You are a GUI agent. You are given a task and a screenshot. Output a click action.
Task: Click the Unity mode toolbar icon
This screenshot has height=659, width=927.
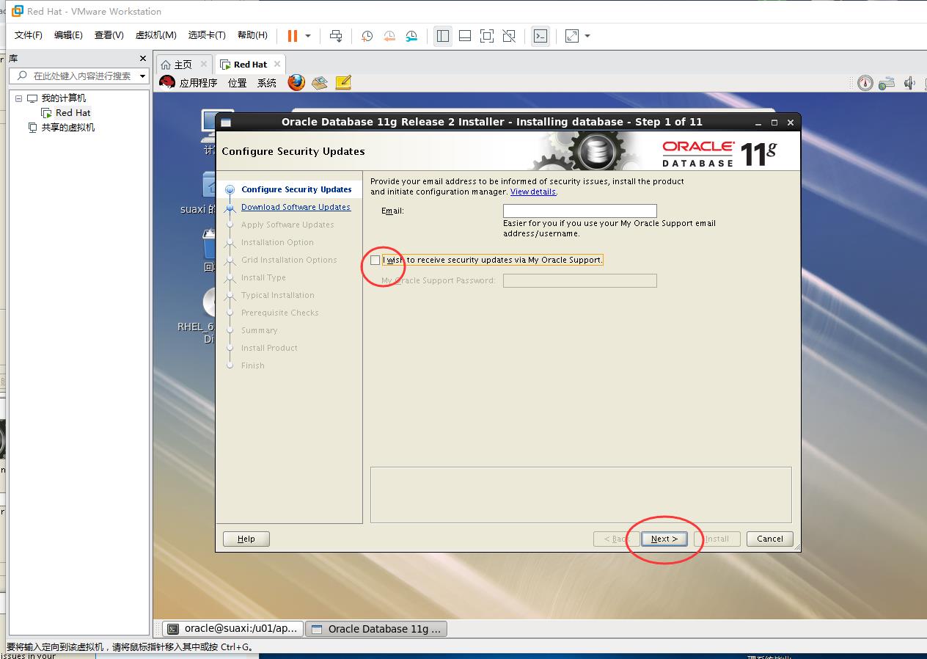[x=509, y=36]
